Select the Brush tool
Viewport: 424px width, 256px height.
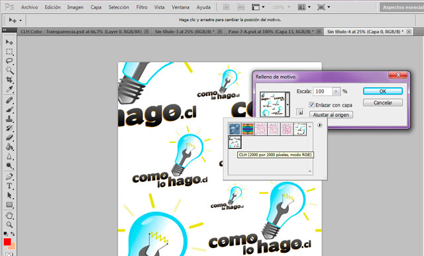[9, 109]
